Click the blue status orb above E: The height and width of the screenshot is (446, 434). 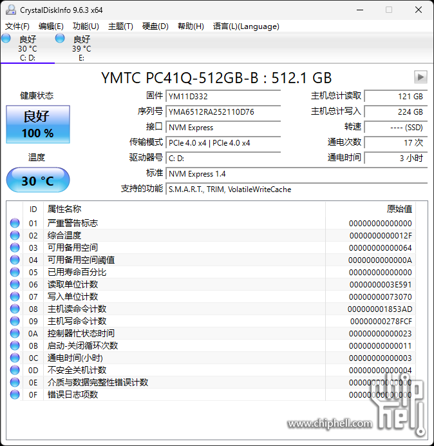click(x=60, y=38)
